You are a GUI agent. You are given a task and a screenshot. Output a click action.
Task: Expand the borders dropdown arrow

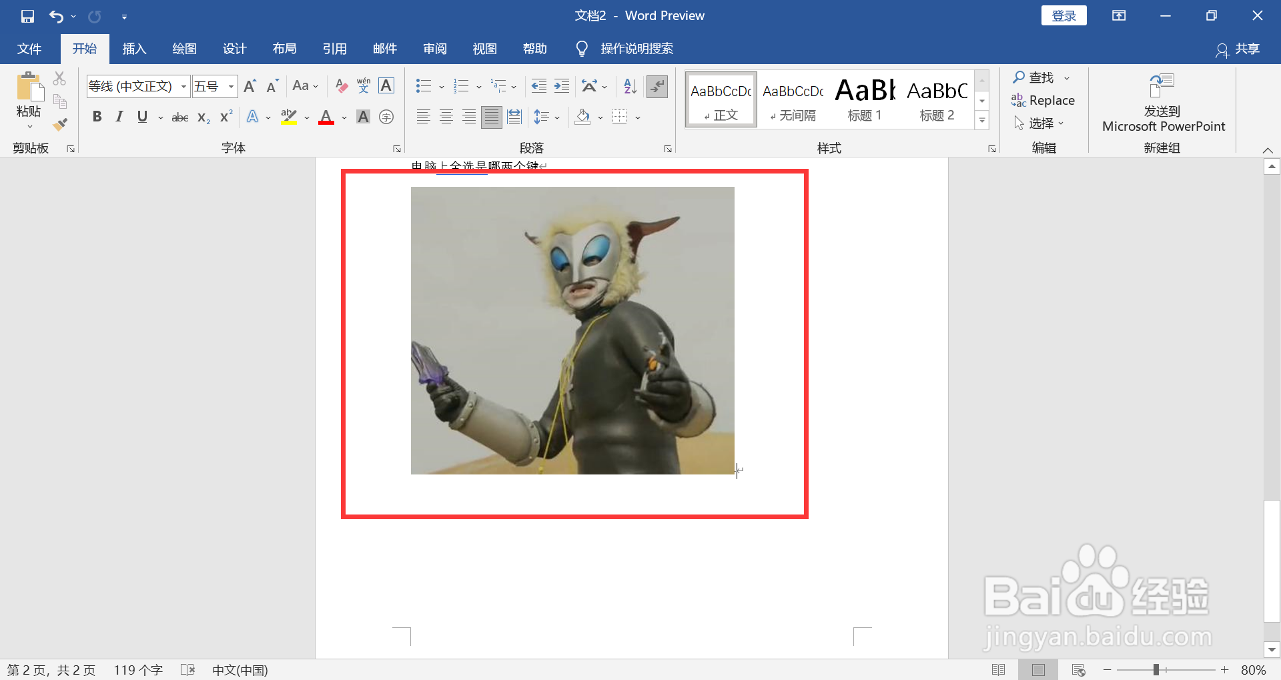[638, 118]
